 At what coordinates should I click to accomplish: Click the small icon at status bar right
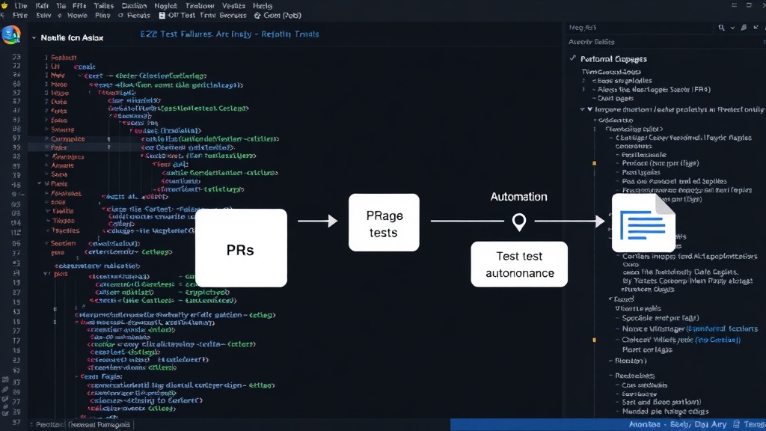tap(737, 425)
